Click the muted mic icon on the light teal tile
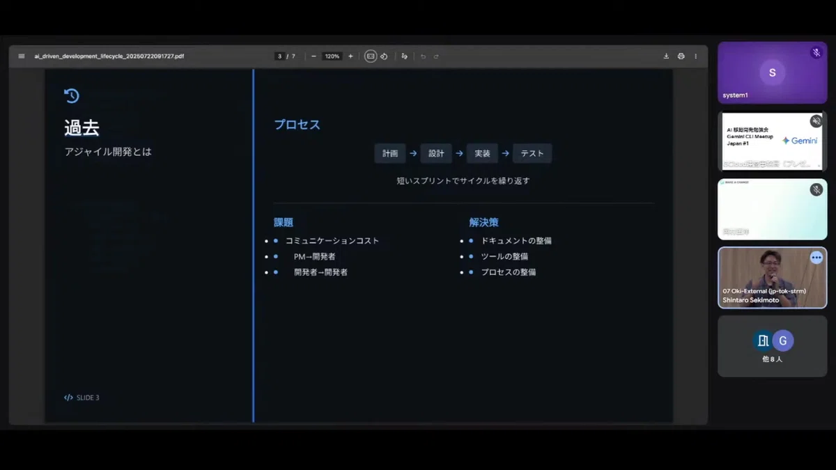Screen dimensions: 836x470 click(816, 189)
